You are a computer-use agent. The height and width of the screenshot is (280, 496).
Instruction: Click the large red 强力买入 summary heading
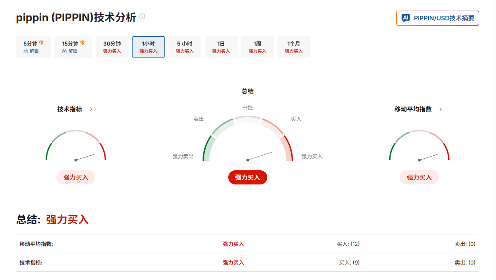[67, 220]
